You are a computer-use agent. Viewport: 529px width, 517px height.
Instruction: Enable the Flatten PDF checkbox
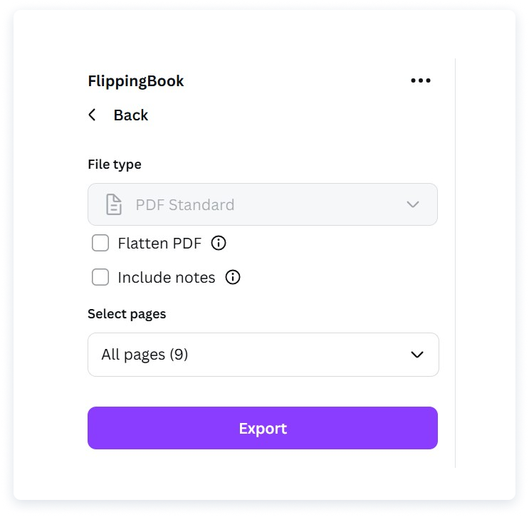(x=100, y=243)
